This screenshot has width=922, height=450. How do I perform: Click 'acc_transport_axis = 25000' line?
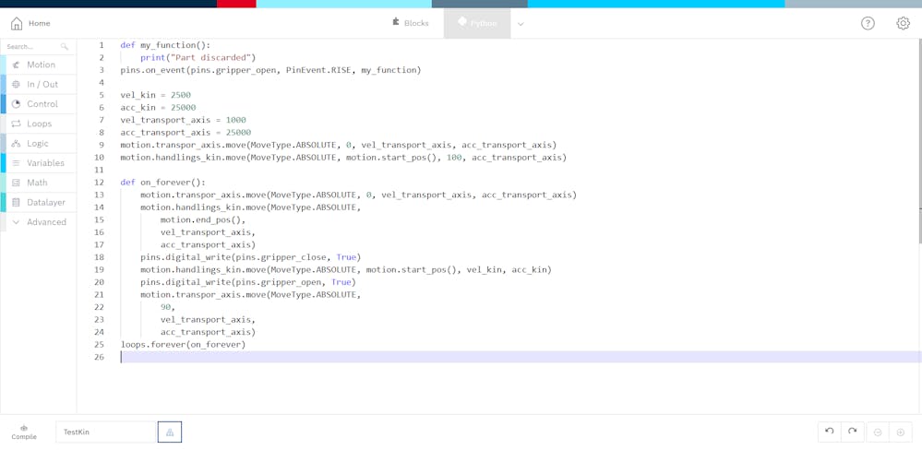(186, 133)
